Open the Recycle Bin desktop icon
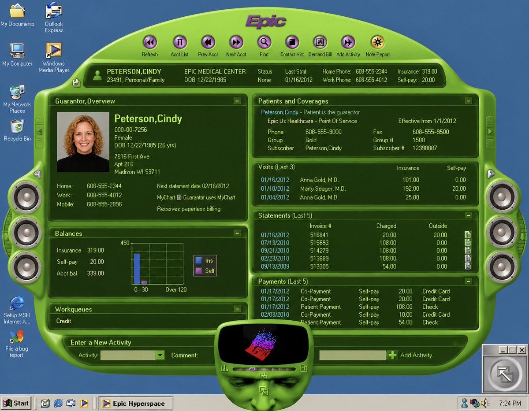The image size is (529, 411). click(17, 126)
